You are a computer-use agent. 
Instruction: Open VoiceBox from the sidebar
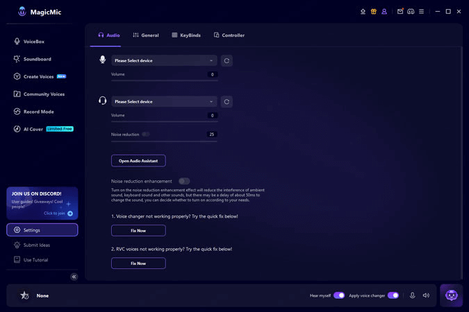click(29, 42)
